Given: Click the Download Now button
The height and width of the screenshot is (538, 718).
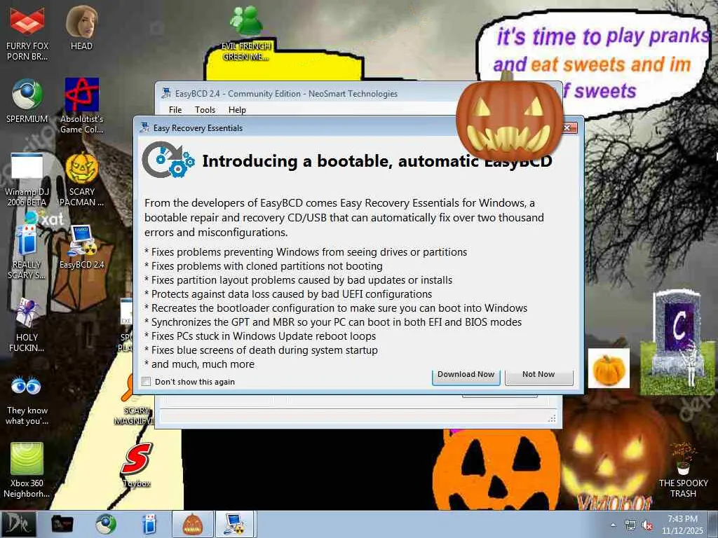Looking at the screenshot, I should (x=466, y=375).
